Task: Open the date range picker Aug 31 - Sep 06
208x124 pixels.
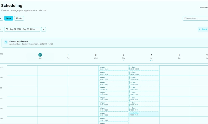Action: point(22,29)
